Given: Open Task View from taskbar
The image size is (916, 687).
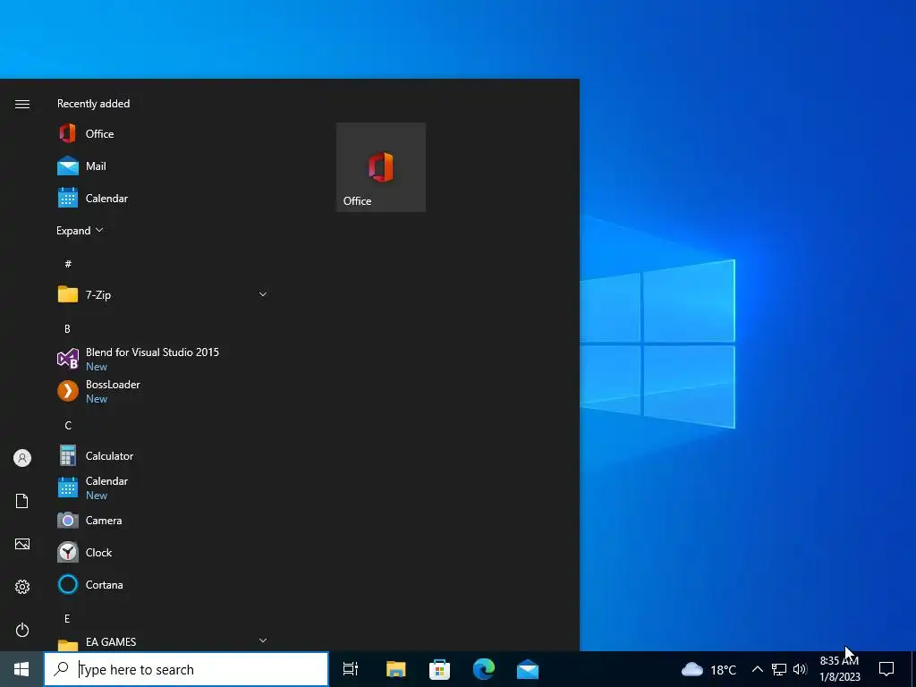Looking at the screenshot, I should pos(351,669).
